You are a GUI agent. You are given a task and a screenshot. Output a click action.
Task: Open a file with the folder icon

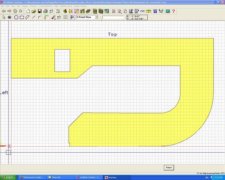click(34, 11)
